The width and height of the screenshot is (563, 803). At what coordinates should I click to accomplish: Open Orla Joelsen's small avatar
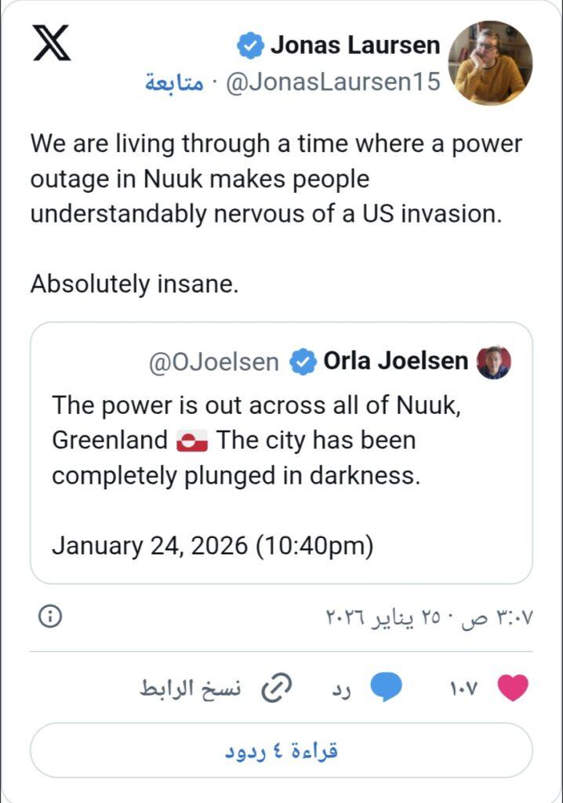pyautogui.click(x=494, y=362)
